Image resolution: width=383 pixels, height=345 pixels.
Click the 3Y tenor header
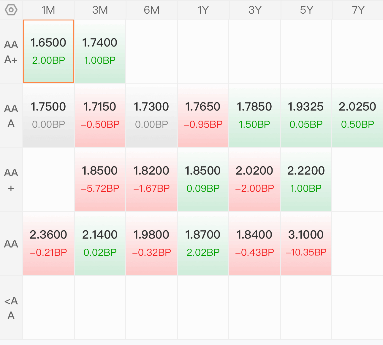tap(255, 10)
